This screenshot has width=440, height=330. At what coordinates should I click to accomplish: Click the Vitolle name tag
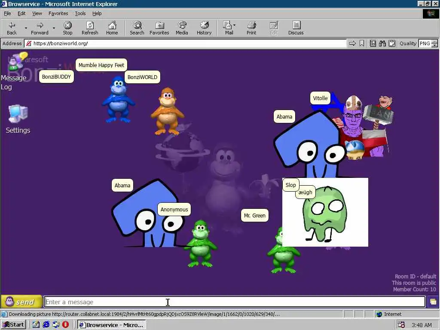tap(320, 98)
